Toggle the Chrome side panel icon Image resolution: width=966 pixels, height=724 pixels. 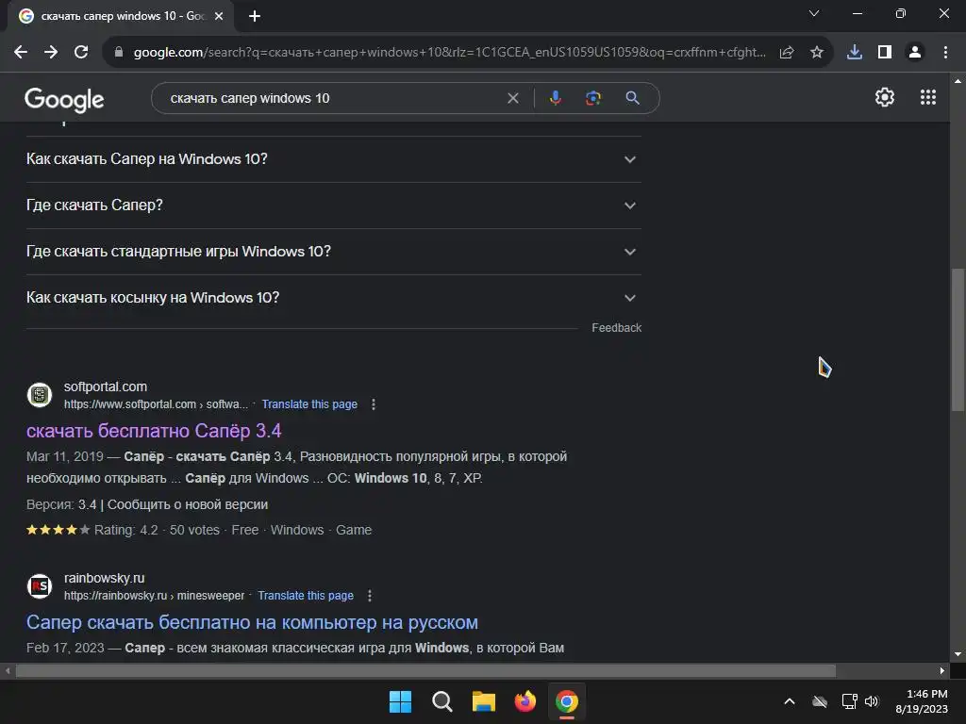pos(885,53)
